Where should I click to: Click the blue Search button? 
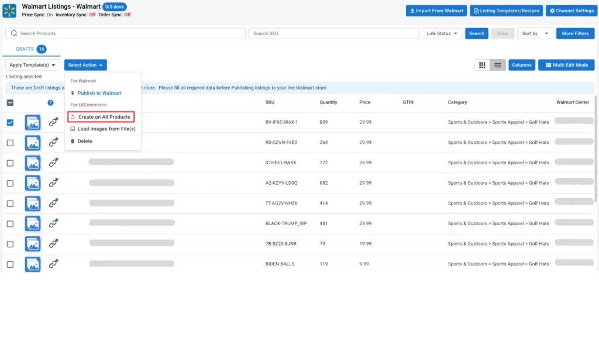[x=476, y=33]
